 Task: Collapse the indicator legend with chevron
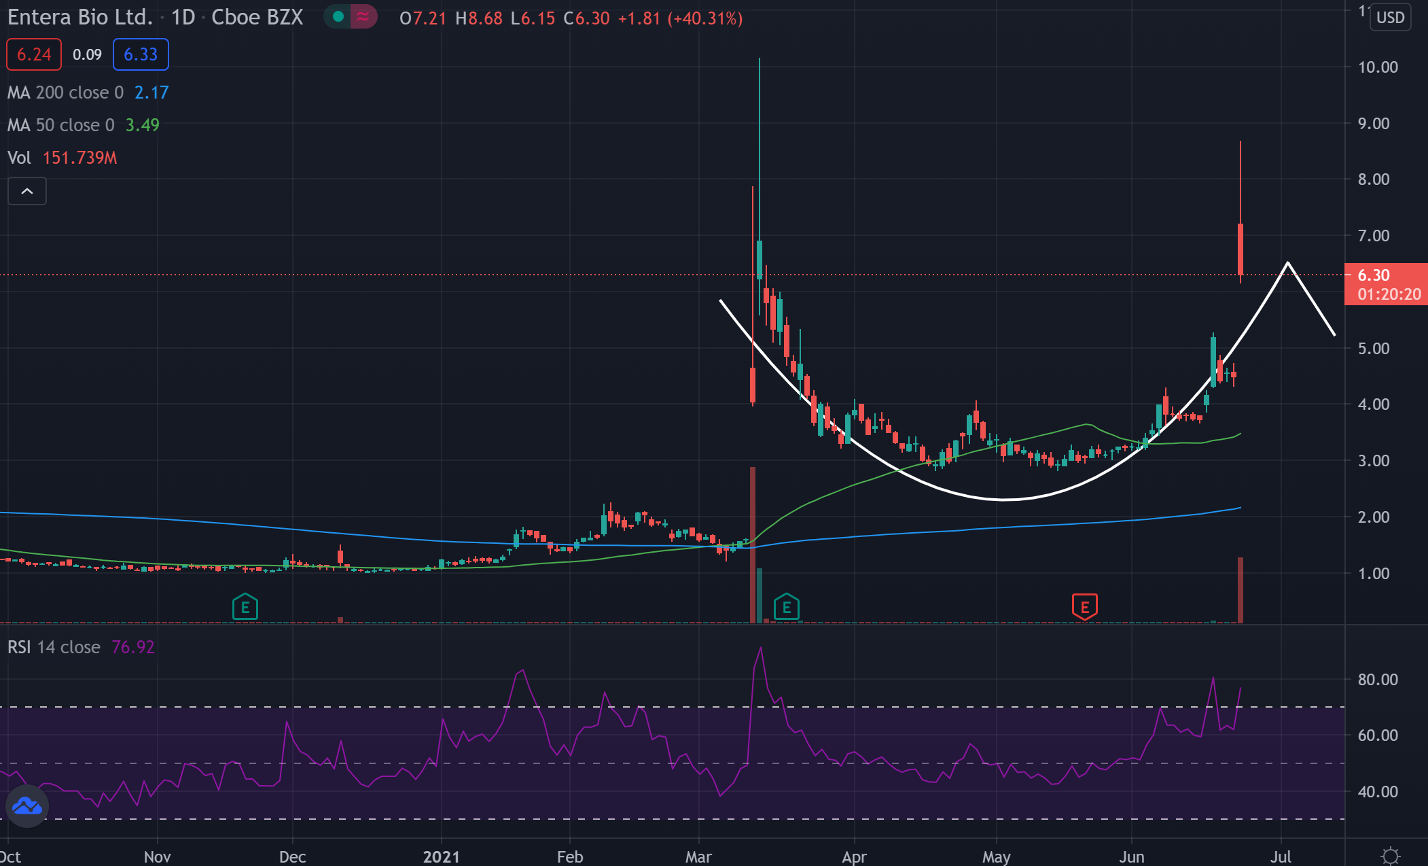point(27,192)
